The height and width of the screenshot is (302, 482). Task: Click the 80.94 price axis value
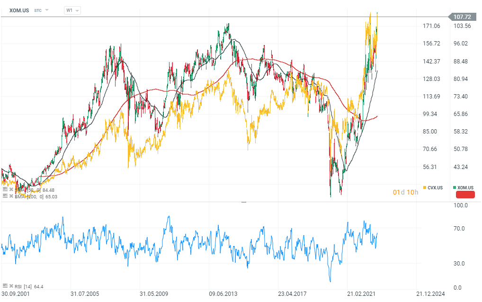pos(461,79)
